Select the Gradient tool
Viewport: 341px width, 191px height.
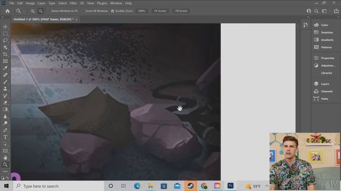pyautogui.click(x=5, y=109)
